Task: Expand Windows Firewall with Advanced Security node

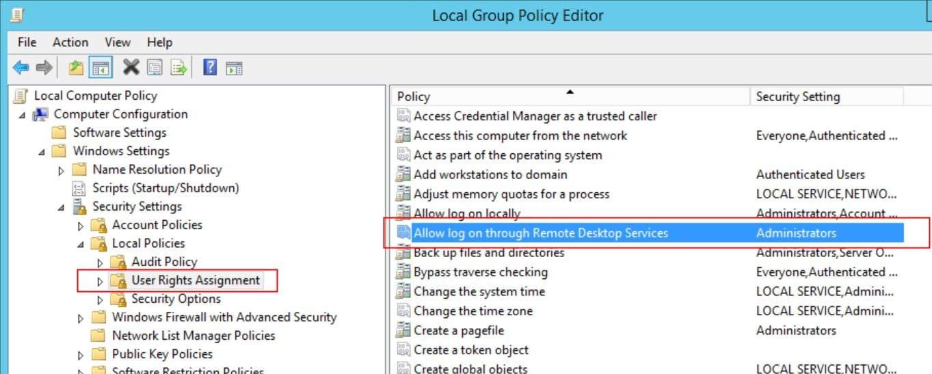Action: (81, 317)
